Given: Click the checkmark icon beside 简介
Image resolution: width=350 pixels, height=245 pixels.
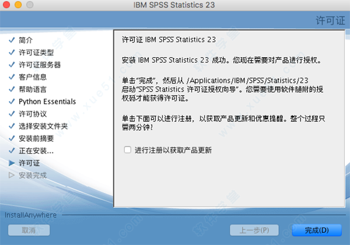Looking at the screenshot, I should [11, 40].
